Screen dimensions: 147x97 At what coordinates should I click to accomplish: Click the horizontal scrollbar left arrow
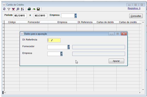[x=5, y=93]
